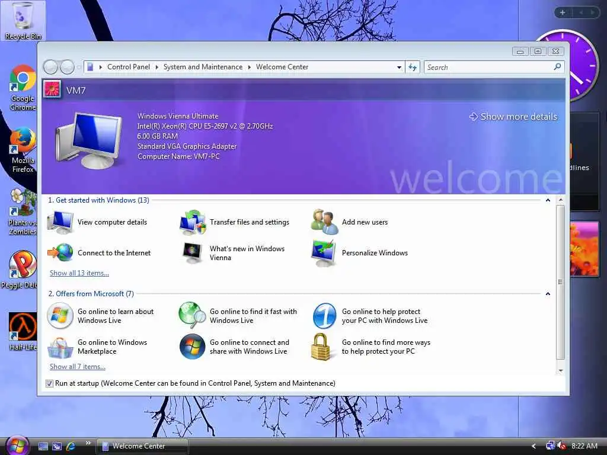Image resolution: width=607 pixels, height=455 pixels.
Task: Click the sidebar slideshow picture gadget
Action: click(584, 249)
